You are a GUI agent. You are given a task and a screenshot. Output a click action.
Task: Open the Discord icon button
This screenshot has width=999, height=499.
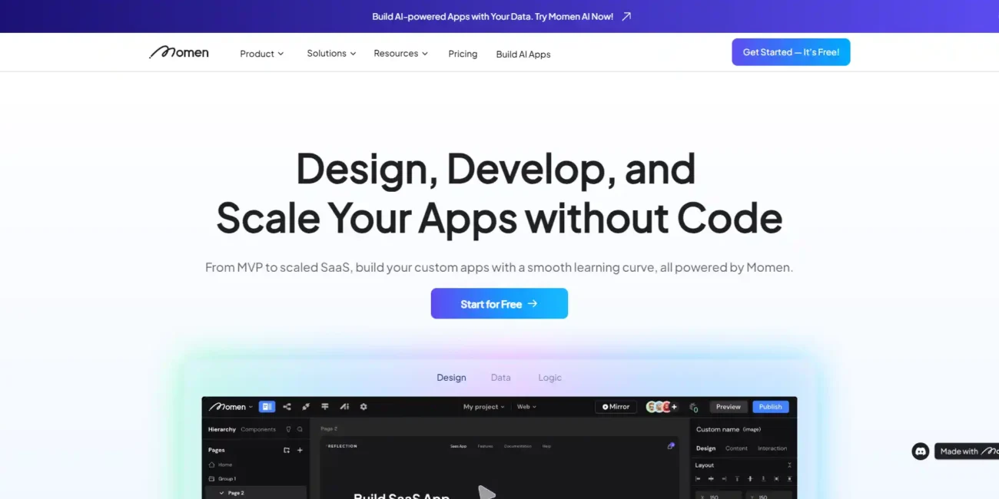pyautogui.click(x=921, y=451)
